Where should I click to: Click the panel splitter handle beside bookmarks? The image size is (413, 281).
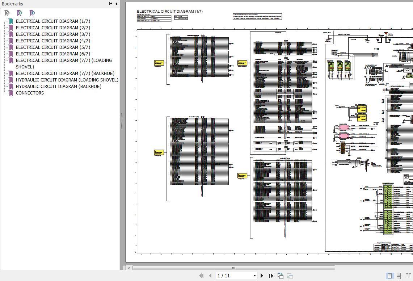tap(122, 116)
